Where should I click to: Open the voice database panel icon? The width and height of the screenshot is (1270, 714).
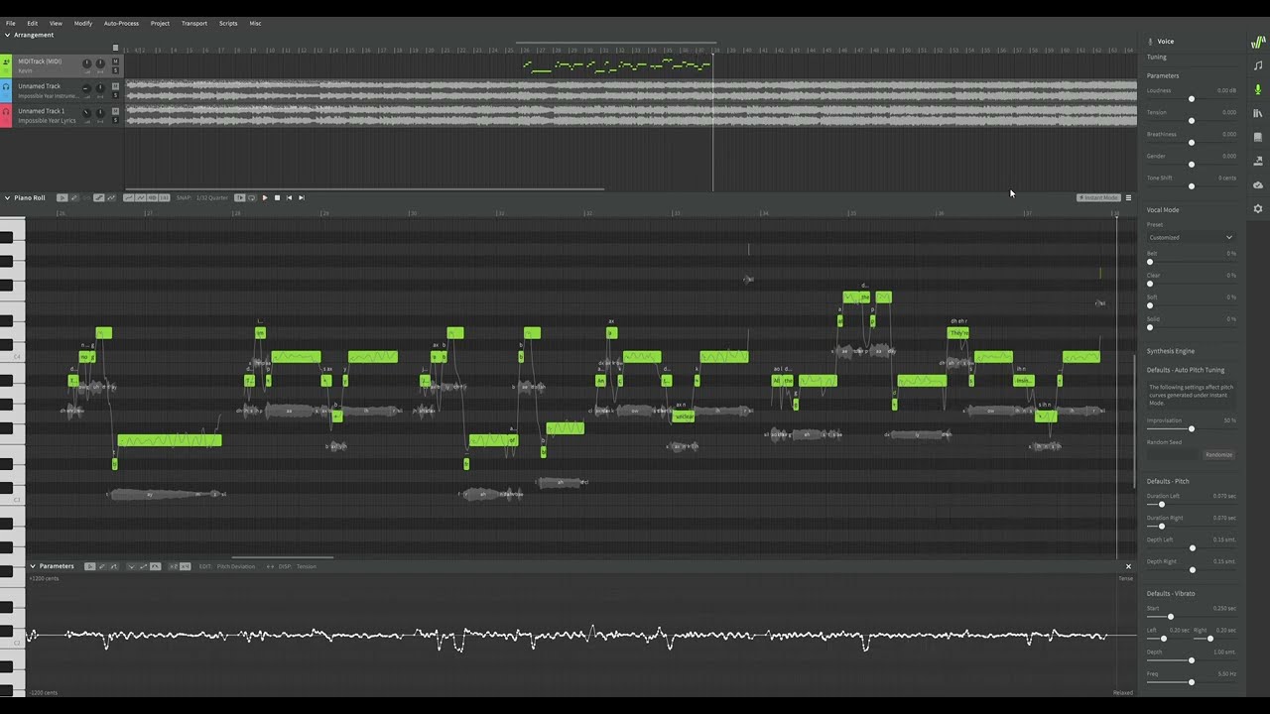[x=1258, y=137]
